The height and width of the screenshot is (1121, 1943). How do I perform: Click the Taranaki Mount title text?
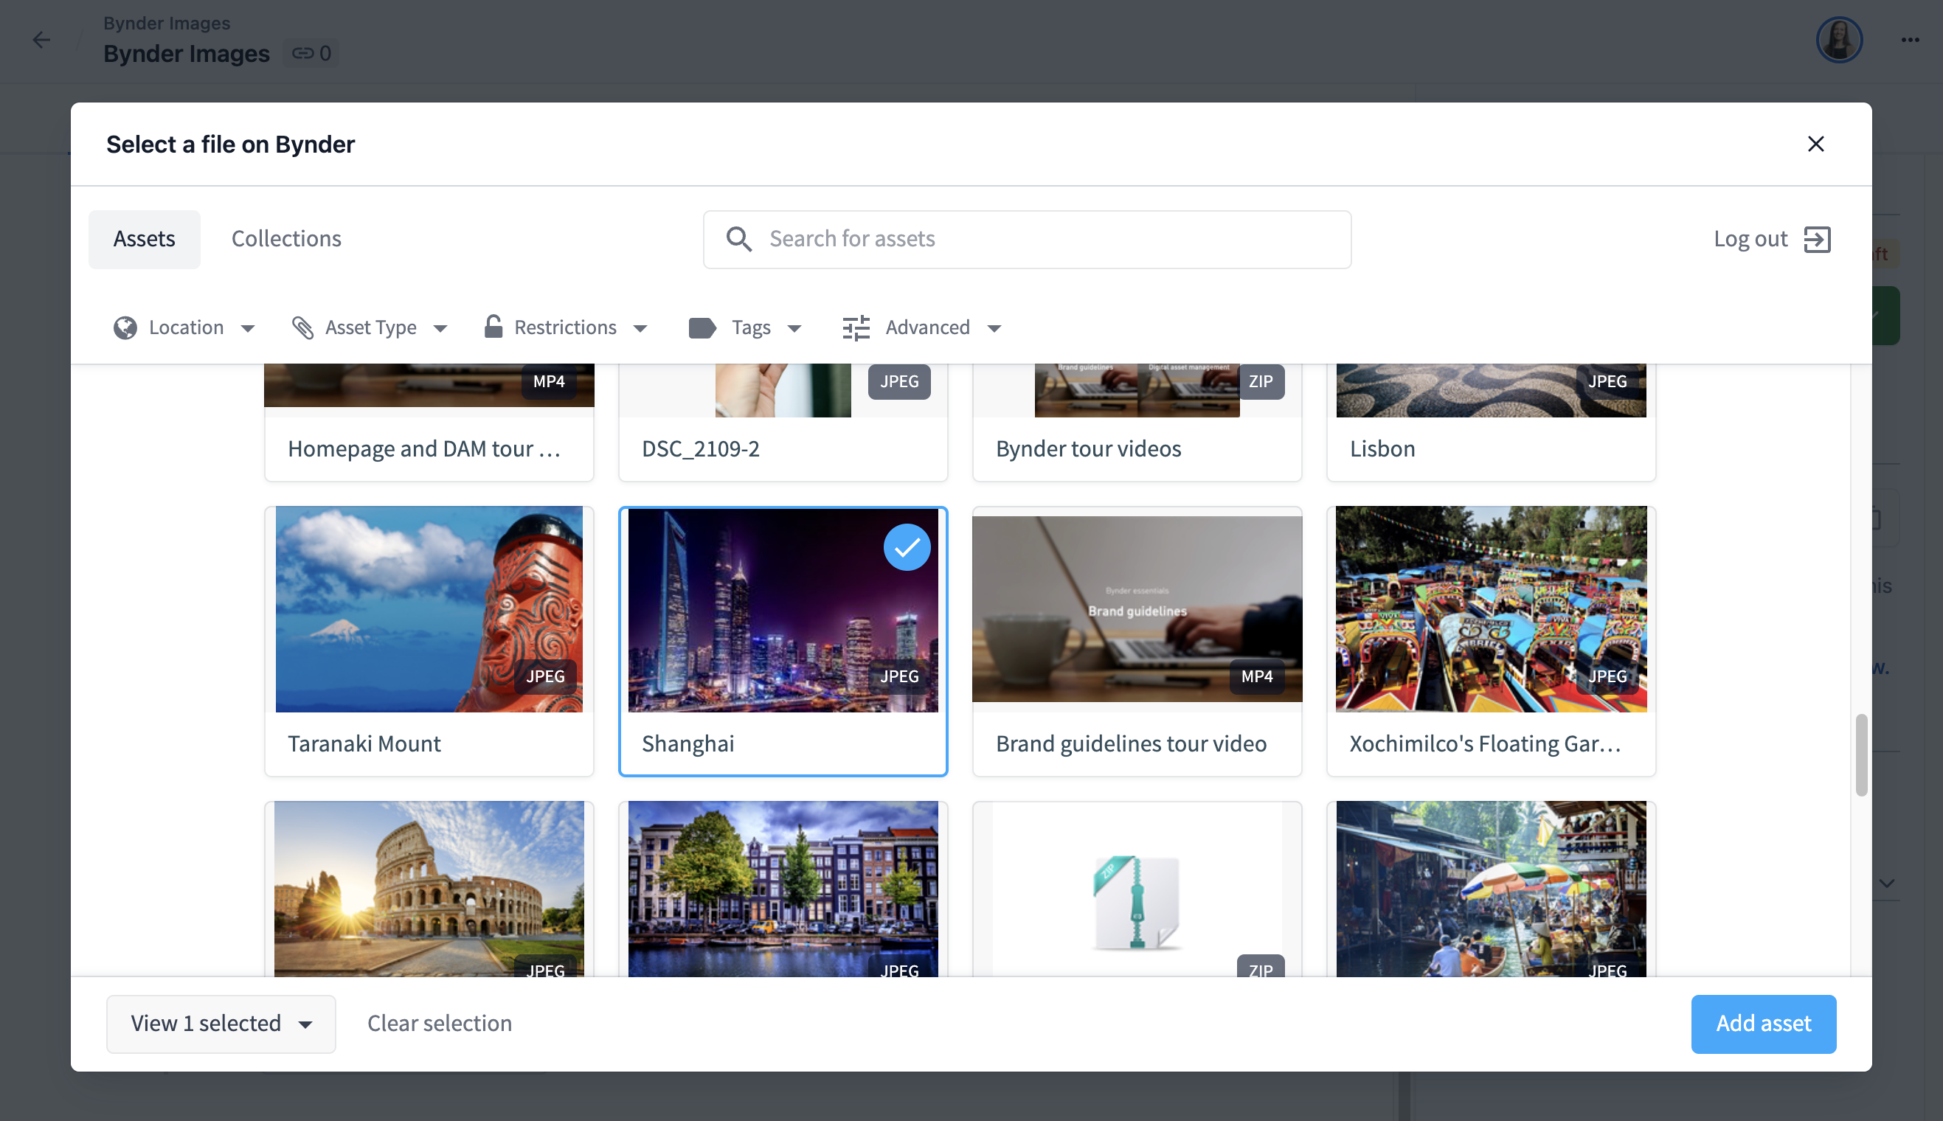point(364,743)
